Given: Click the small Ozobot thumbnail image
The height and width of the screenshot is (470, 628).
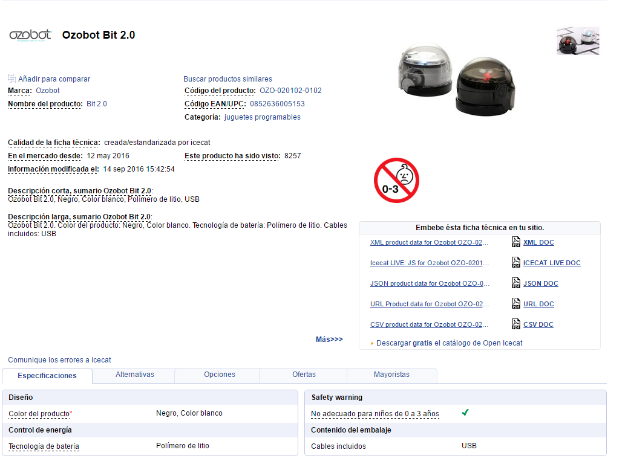Looking at the screenshot, I should (x=578, y=41).
